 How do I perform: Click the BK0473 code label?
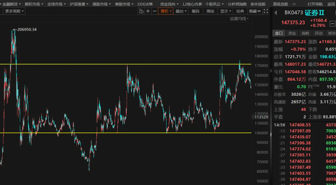(294, 13)
